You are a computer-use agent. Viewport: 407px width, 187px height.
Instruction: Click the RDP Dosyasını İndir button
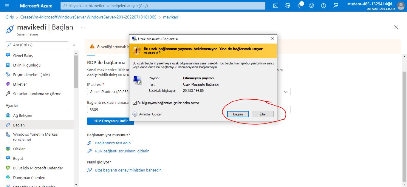click(x=111, y=121)
